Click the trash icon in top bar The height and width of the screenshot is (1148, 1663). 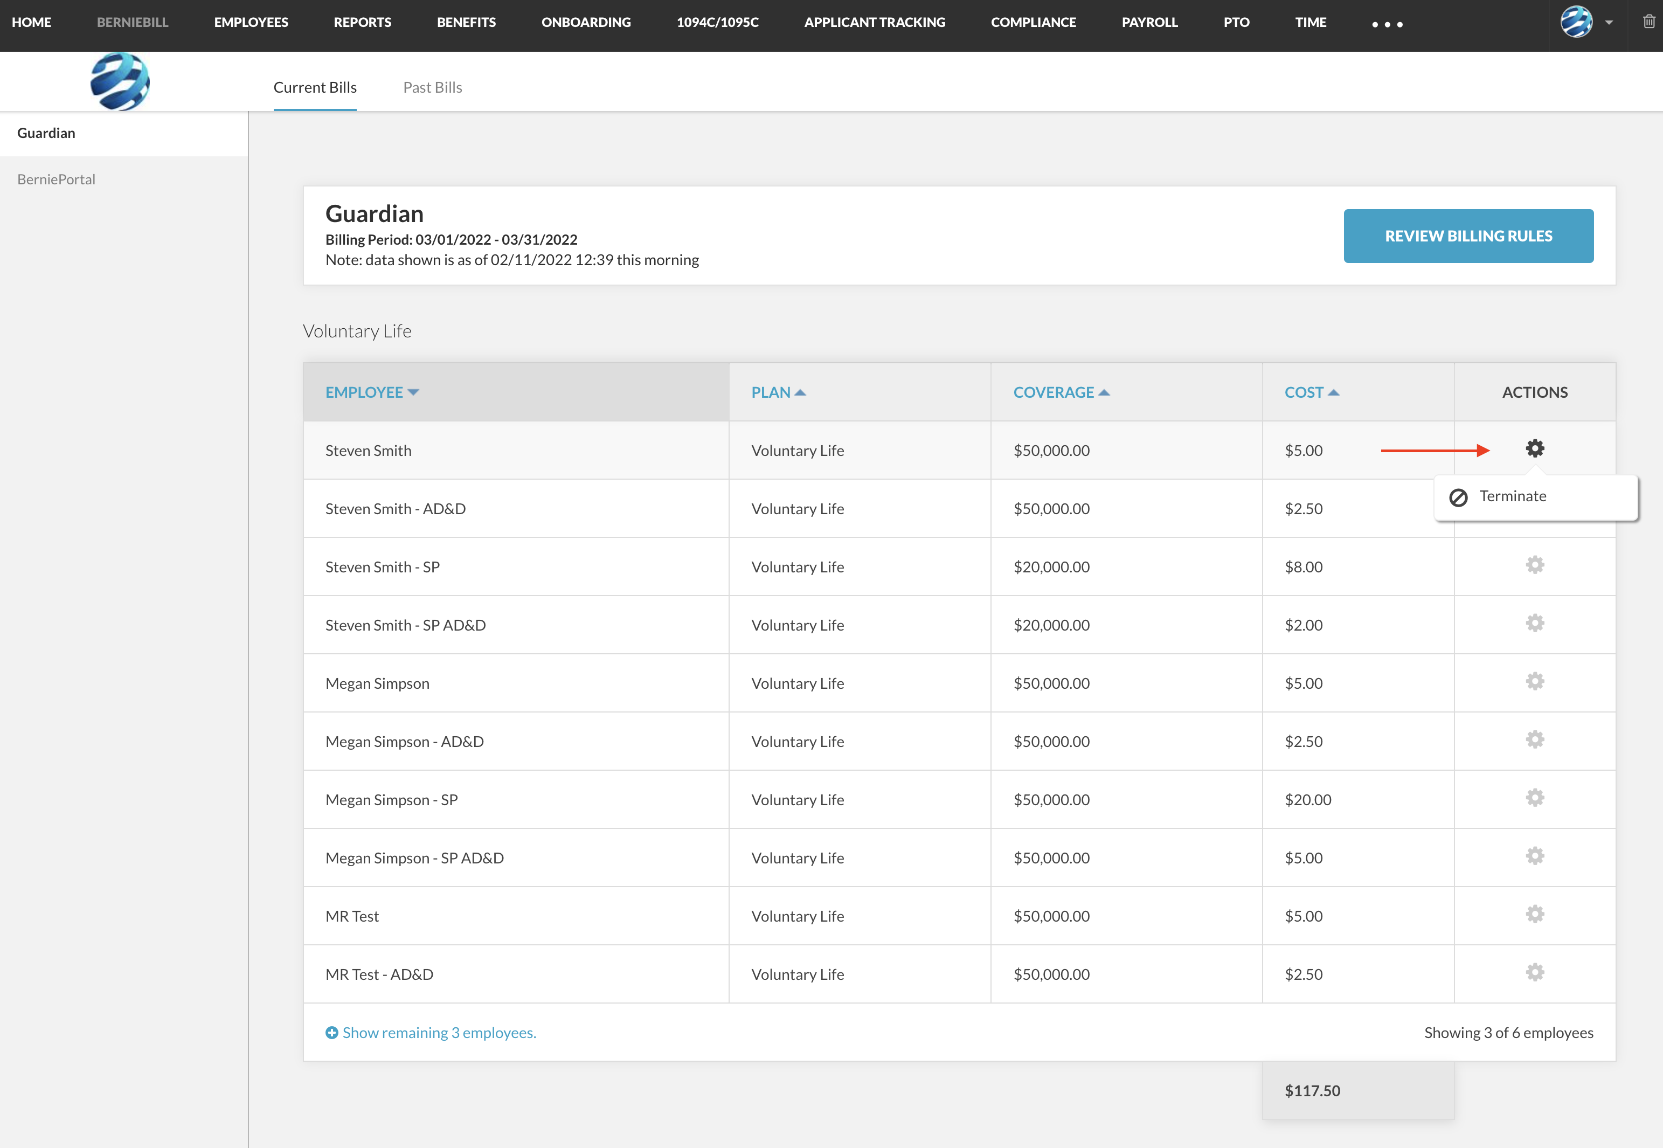coord(1648,22)
